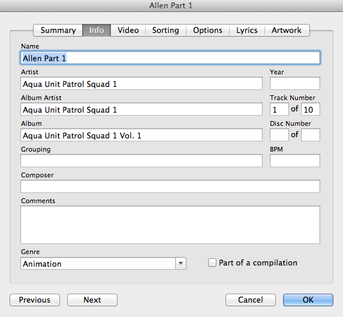Switch to the Summary tab
The width and height of the screenshot is (343, 317).
coord(58,30)
